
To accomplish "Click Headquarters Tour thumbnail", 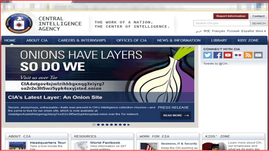I will click(x=17, y=146).
